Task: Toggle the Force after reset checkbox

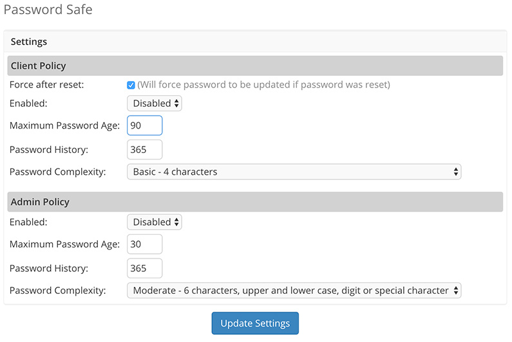Action: pyautogui.click(x=131, y=85)
